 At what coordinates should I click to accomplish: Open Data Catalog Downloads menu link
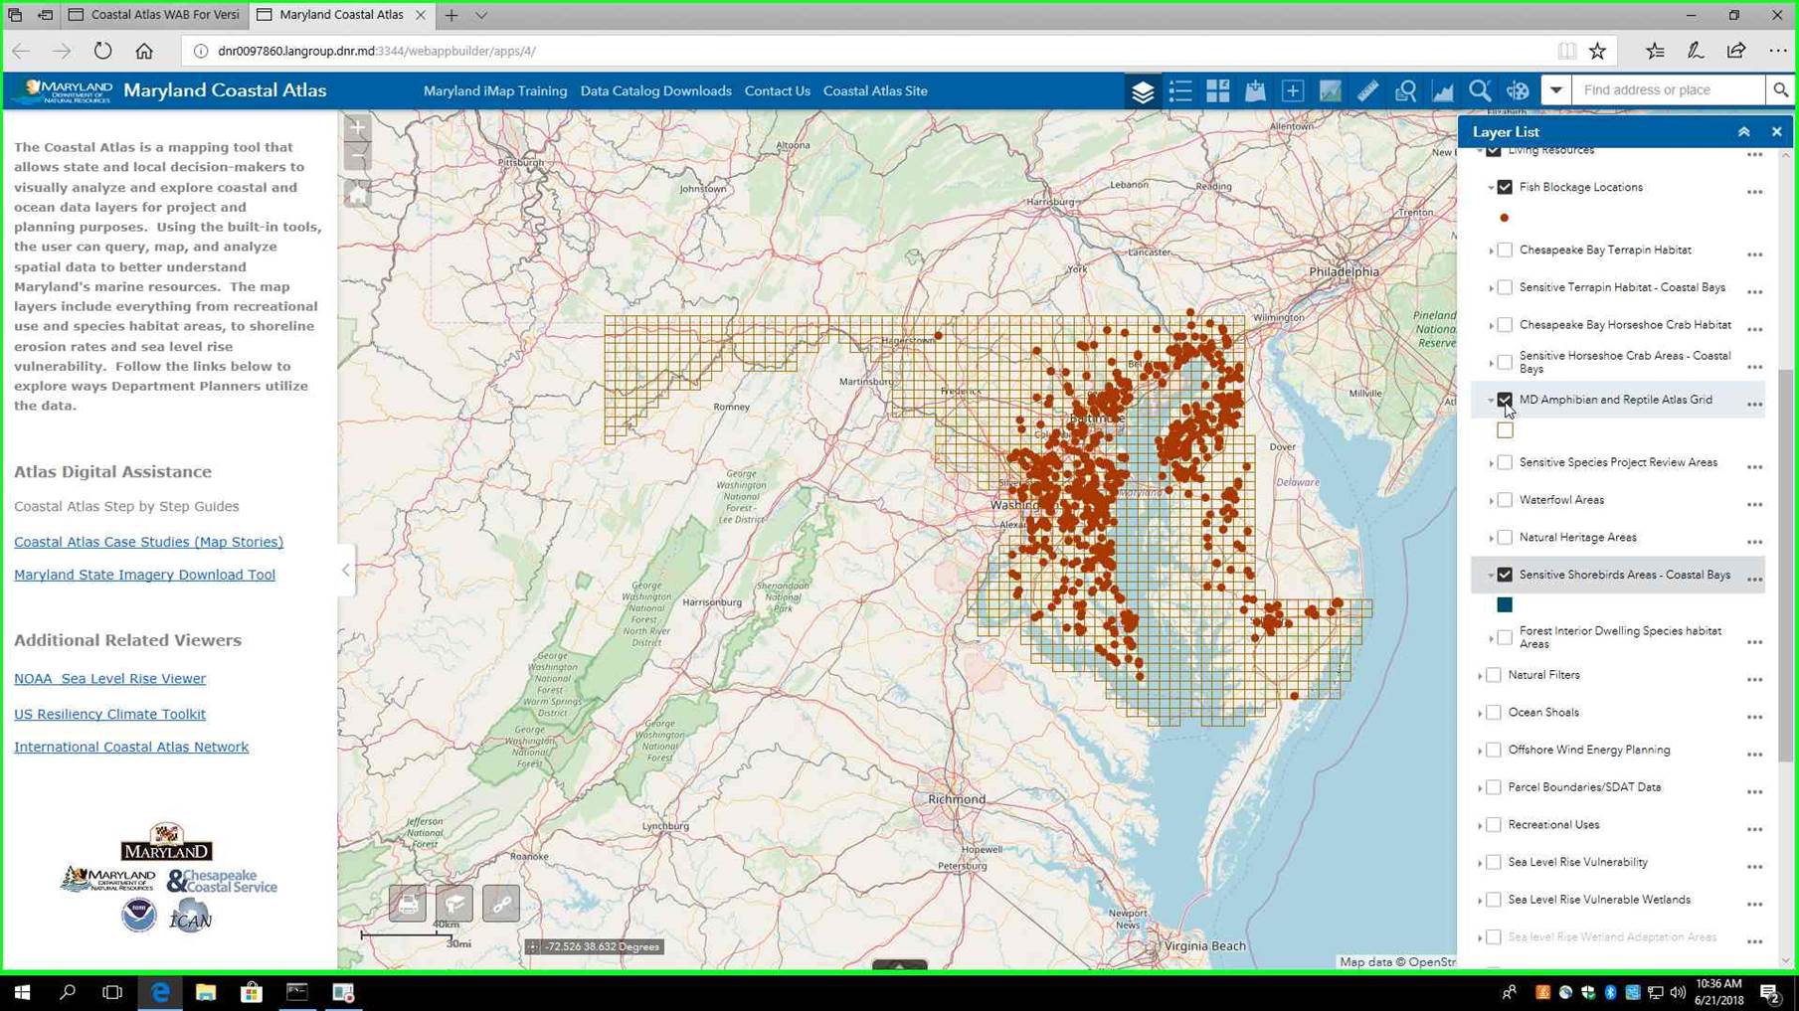point(655,91)
